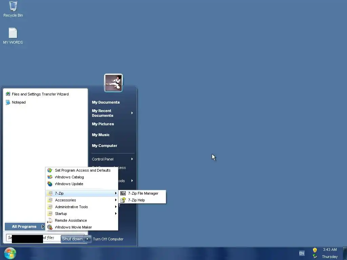Expand the Accessories submenu arrow
This screenshot has width=347, height=260.
116,200
